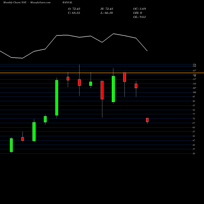Click the "OH: 0" value
Viewport: 204px width, 204px height.
click(137, 13)
